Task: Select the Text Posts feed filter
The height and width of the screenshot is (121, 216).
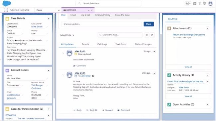Action: [x=121, y=44]
